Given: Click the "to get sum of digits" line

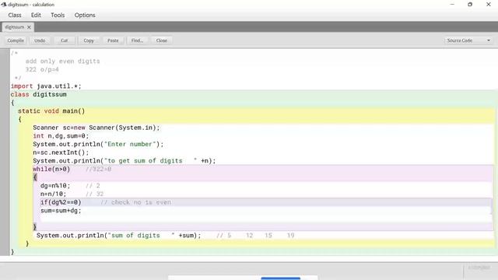Looking at the screenshot, I should (x=124, y=160).
